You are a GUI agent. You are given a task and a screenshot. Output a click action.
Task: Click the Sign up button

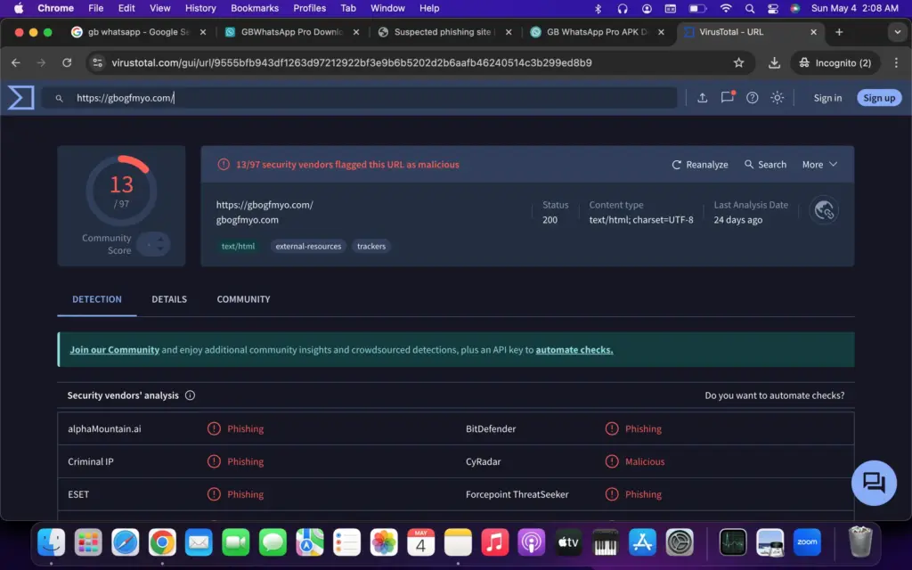tap(879, 98)
